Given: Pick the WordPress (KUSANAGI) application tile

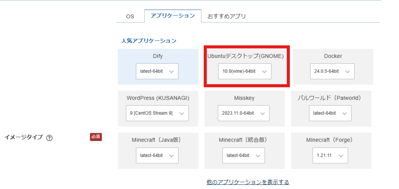Looking at the screenshot, I should point(158,98).
